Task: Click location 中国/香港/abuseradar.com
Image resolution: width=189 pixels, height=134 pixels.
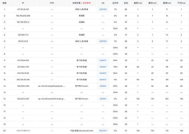Action: click(x=81, y=131)
